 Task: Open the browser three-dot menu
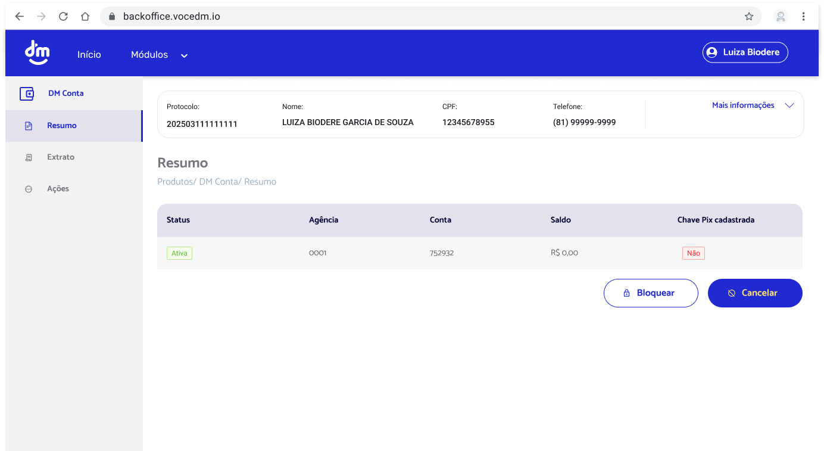pyautogui.click(x=803, y=16)
